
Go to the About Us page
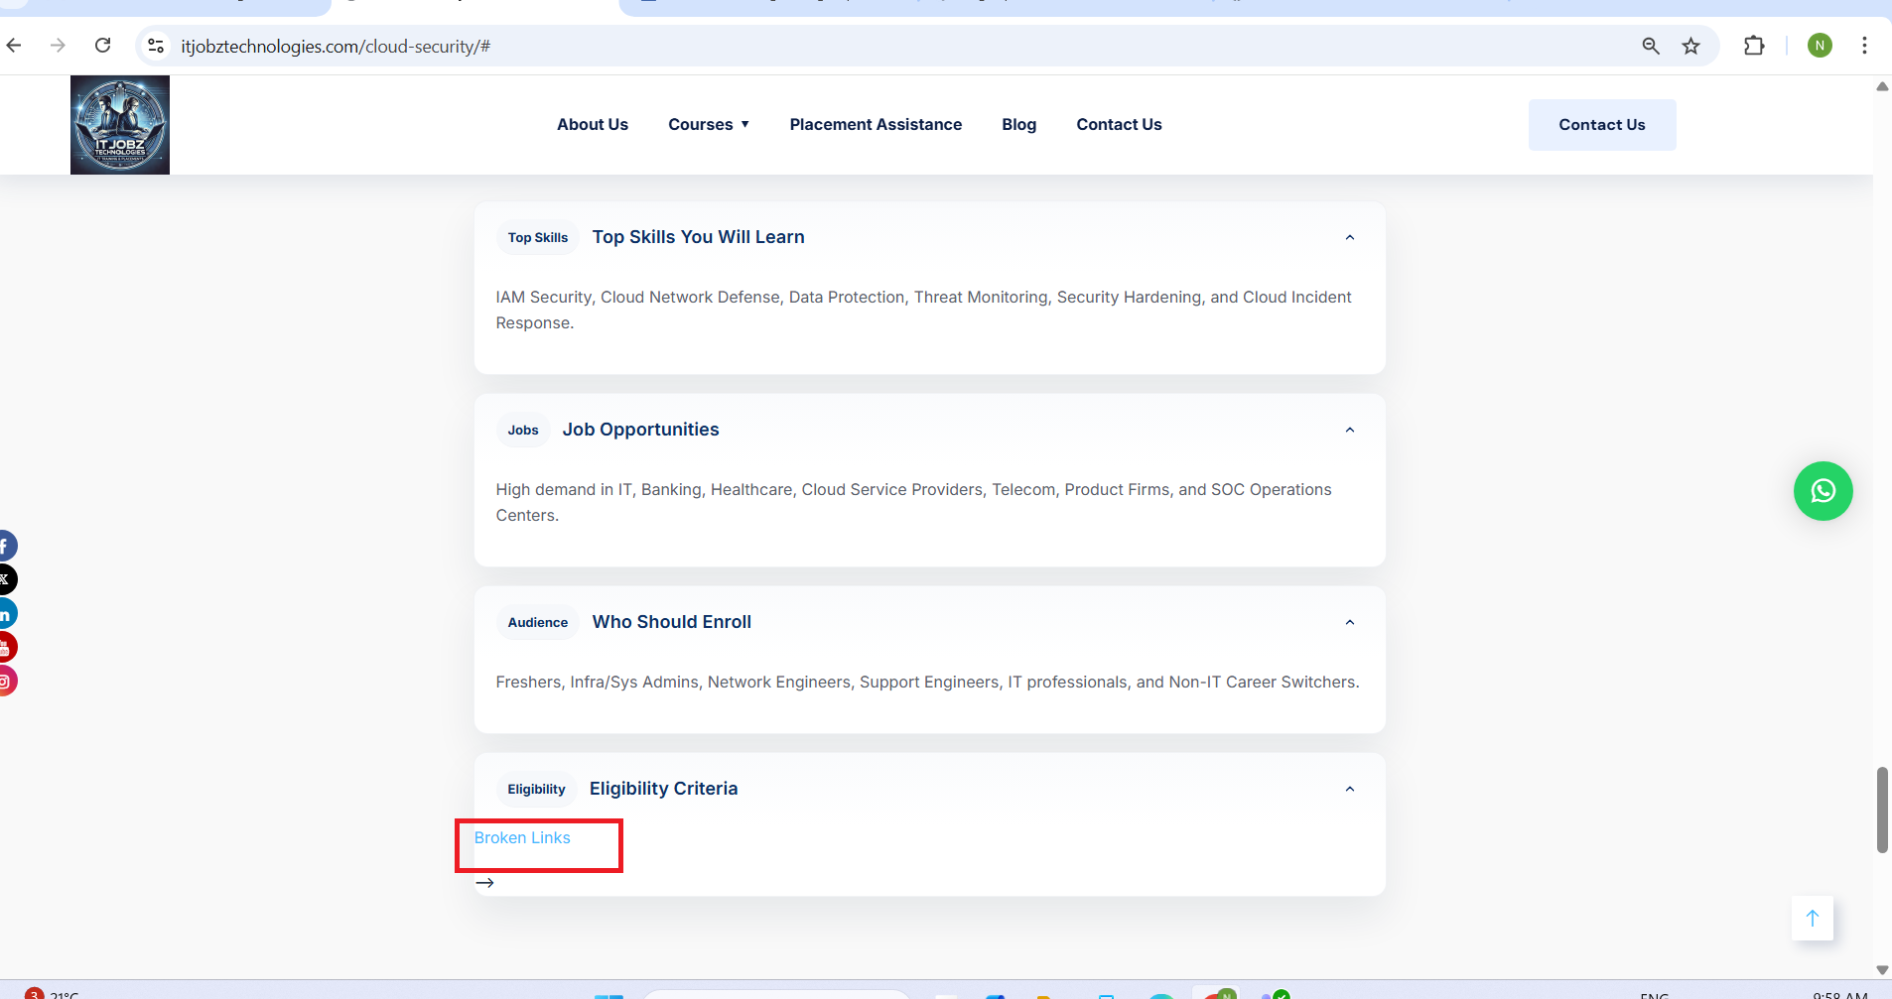click(593, 125)
